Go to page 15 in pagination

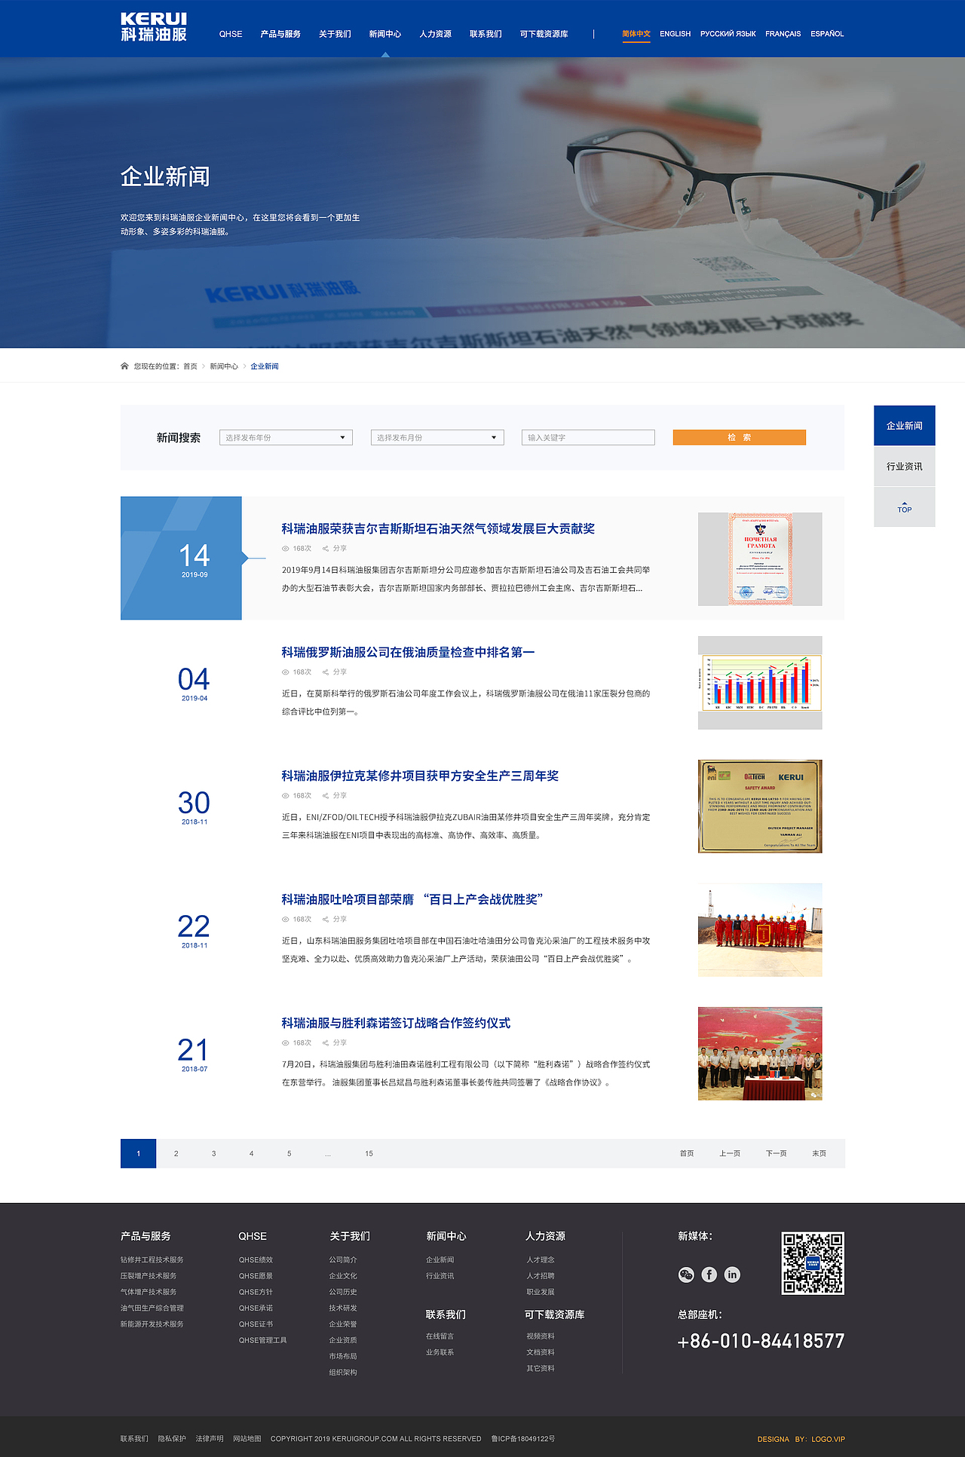point(369,1154)
